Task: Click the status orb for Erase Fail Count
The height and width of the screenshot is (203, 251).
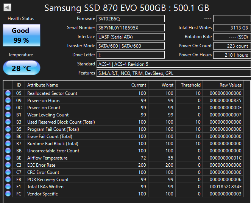Action: [8, 136]
